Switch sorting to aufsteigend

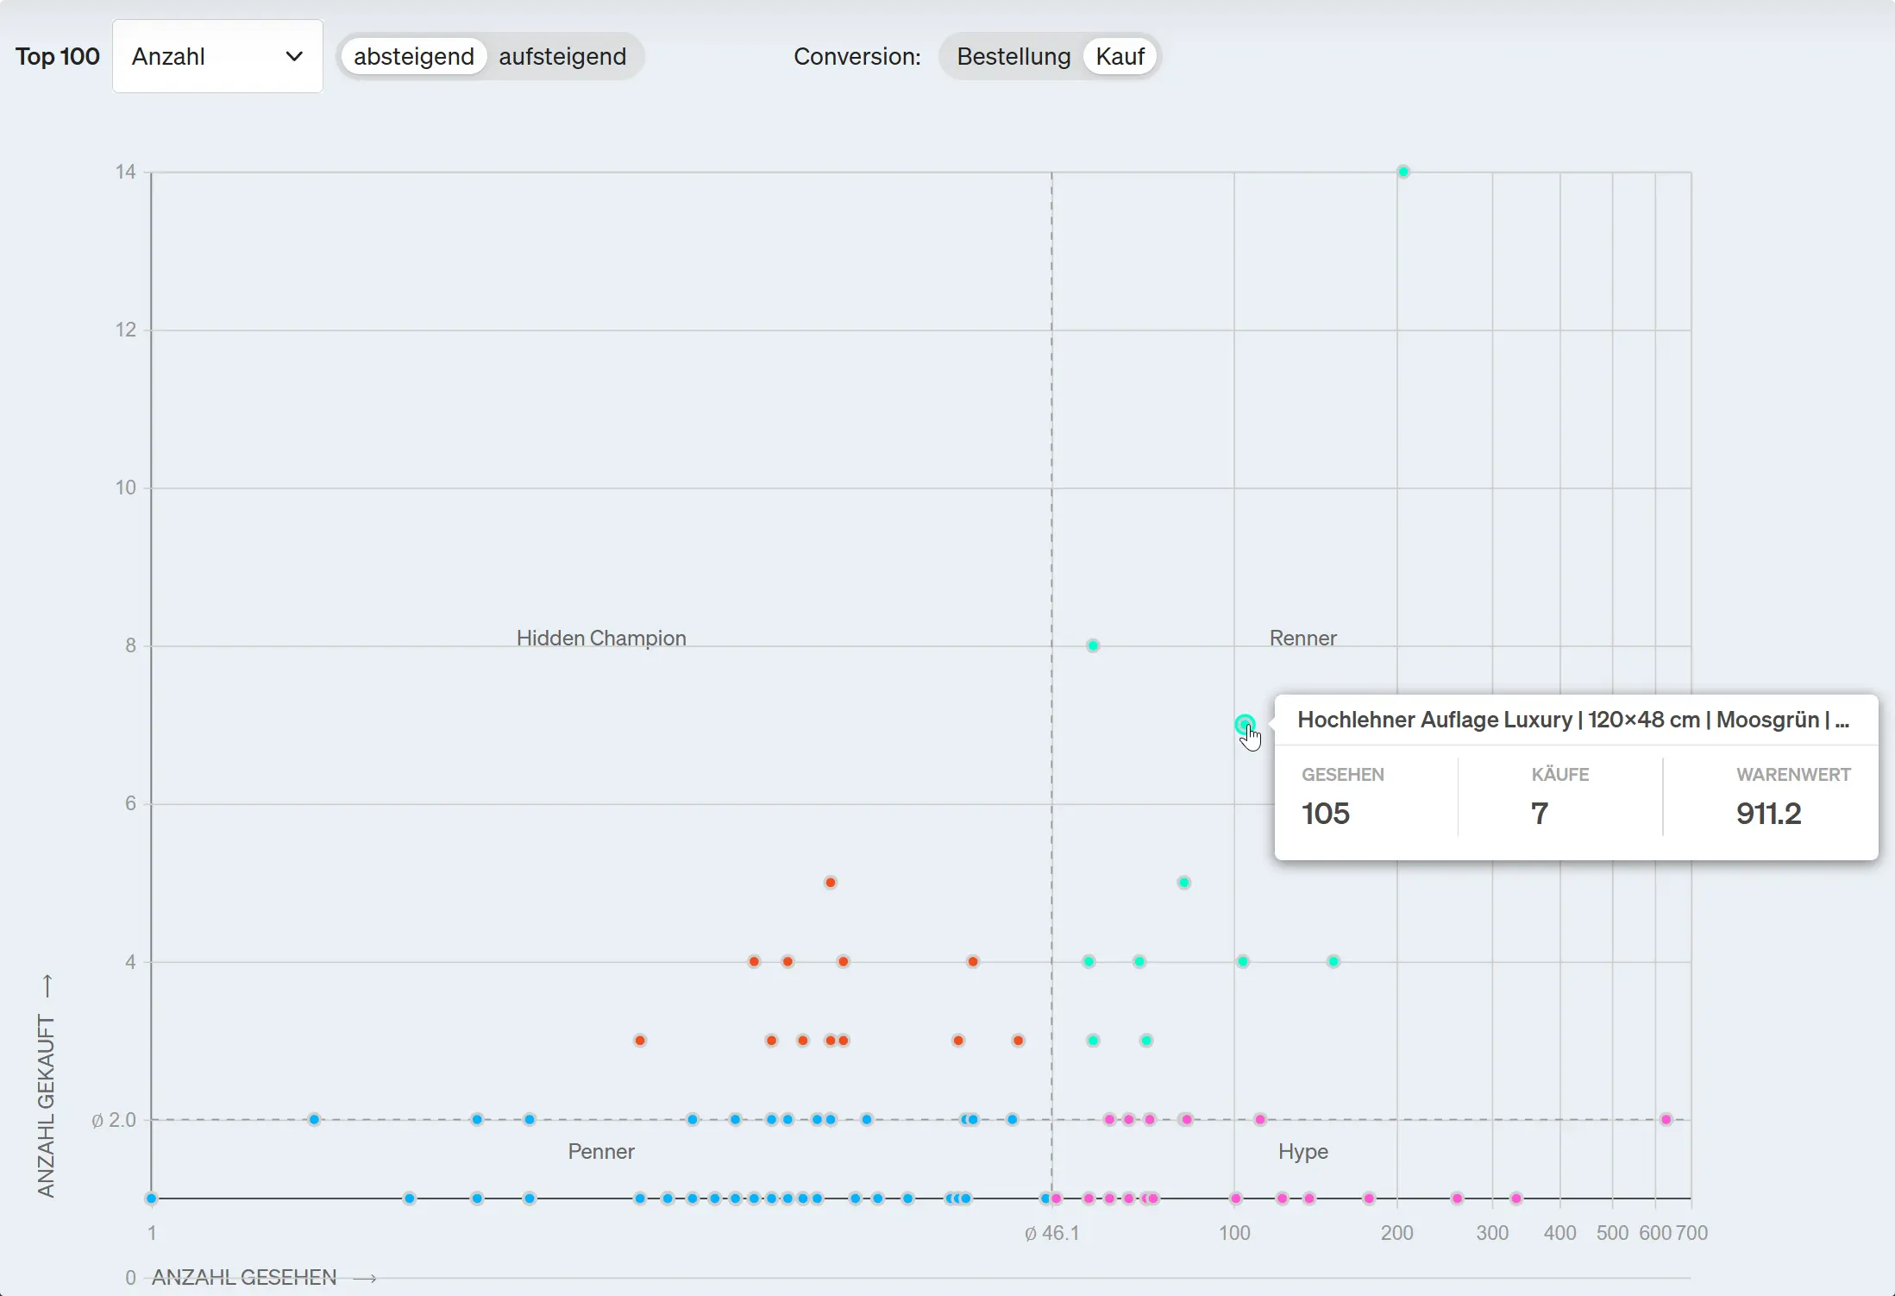(x=562, y=56)
